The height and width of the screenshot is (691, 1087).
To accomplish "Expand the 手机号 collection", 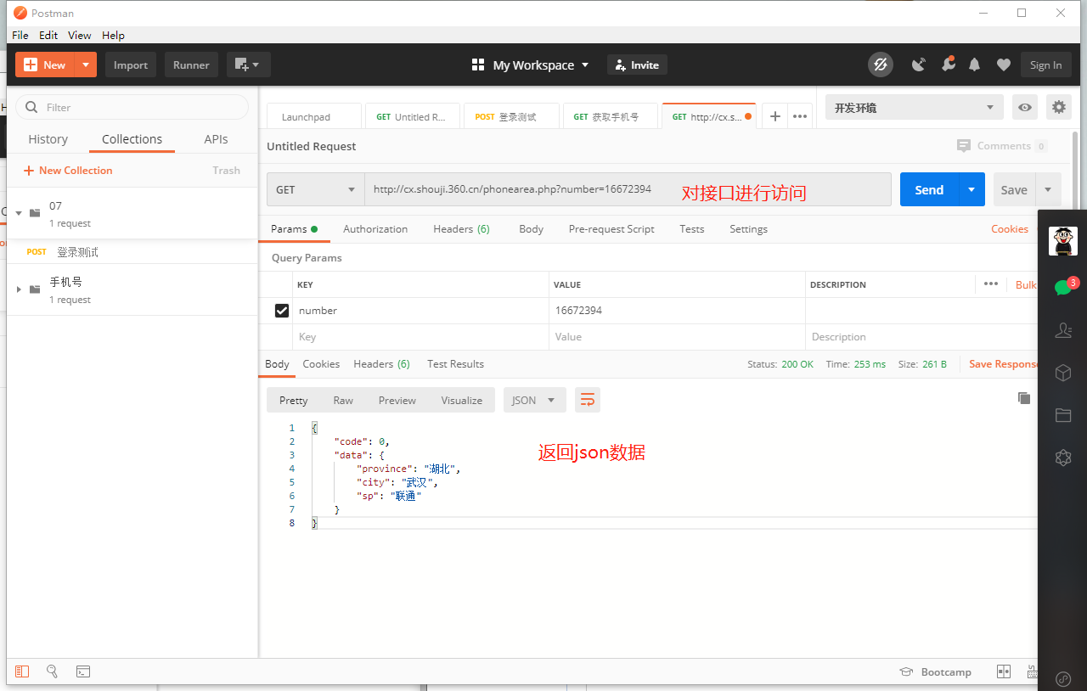I will (x=19, y=289).
